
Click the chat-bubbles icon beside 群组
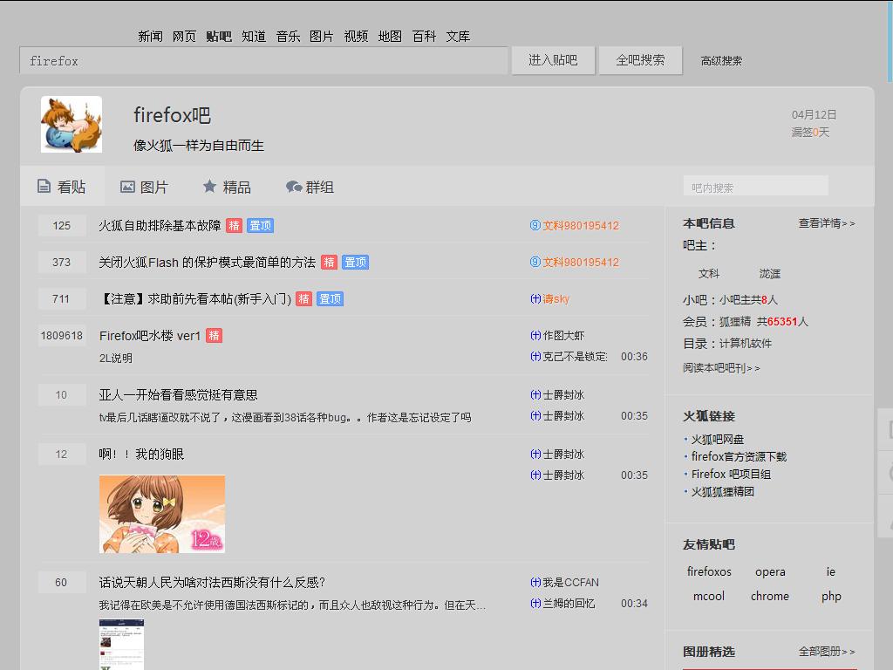pos(293,186)
